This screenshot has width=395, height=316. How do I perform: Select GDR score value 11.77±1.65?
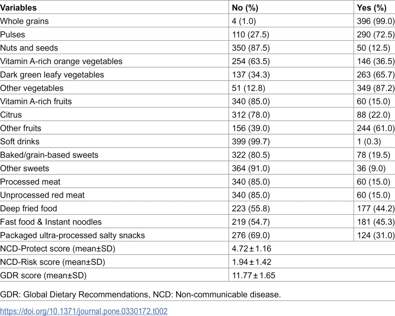click(253, 275)
